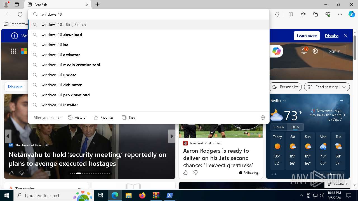Viewport: 358px width, 201px height.
Task: Select windows 10 download suggestion
Action: pos(149,35)
